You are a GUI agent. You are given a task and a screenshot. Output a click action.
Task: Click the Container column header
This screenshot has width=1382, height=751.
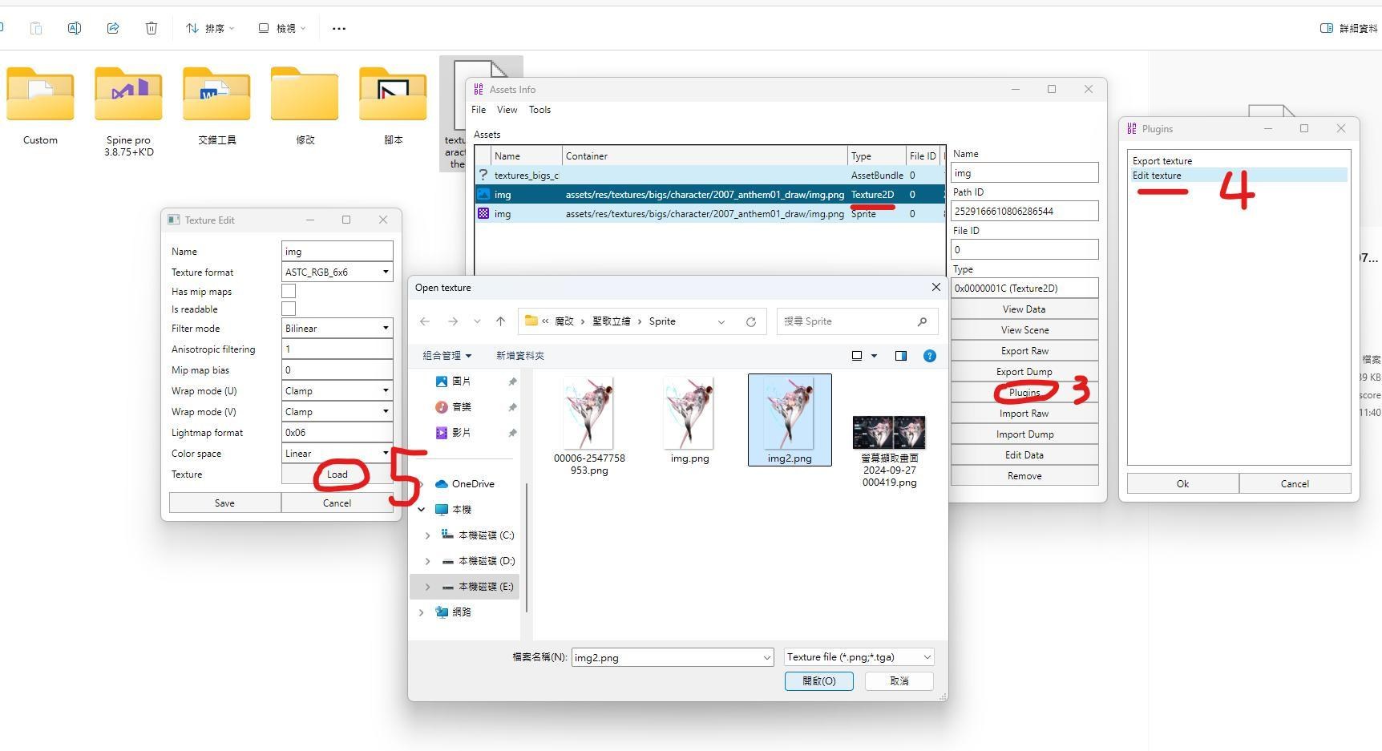705,156
